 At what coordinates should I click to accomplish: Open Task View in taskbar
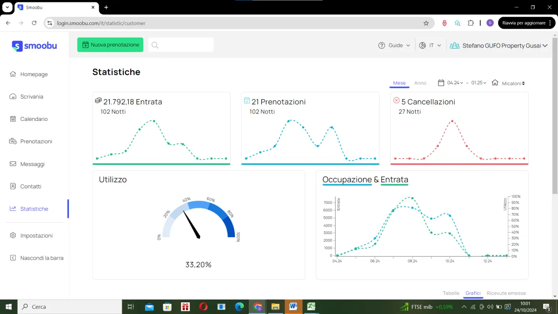(x=131, y=307)
